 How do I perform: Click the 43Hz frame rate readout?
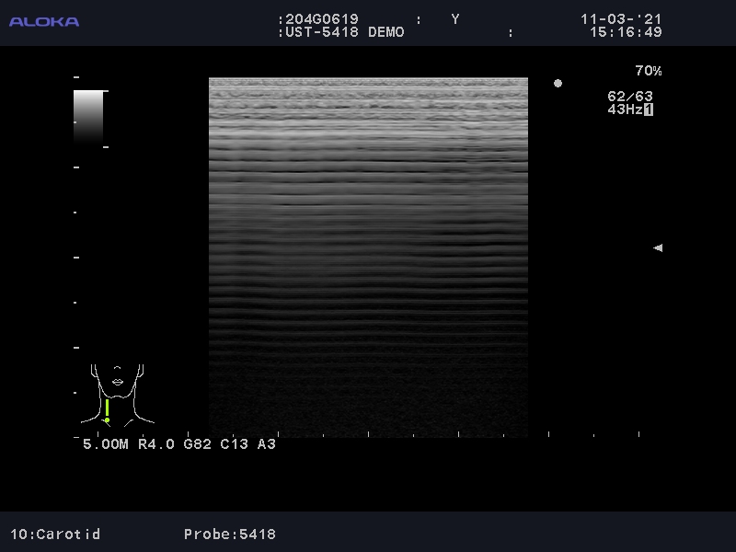[x=624, y=109]
